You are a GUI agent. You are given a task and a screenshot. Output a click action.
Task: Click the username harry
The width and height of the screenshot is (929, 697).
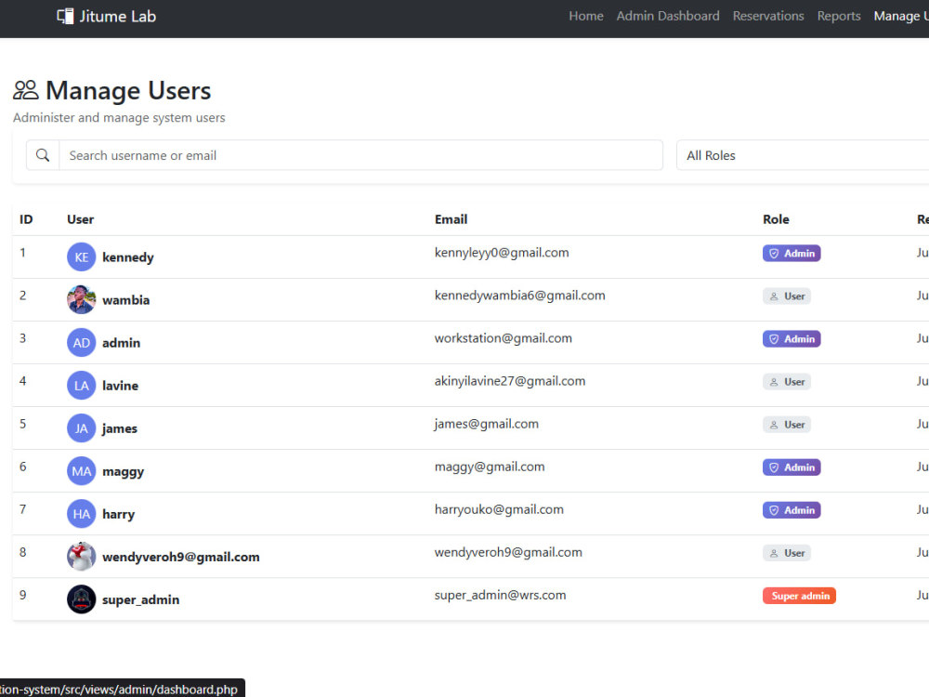[x=119, y=515]
